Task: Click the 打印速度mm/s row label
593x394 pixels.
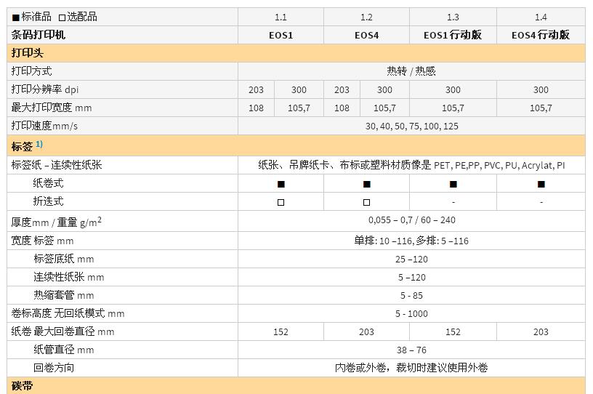Action: pyautogui.click(x=44, y=126)
